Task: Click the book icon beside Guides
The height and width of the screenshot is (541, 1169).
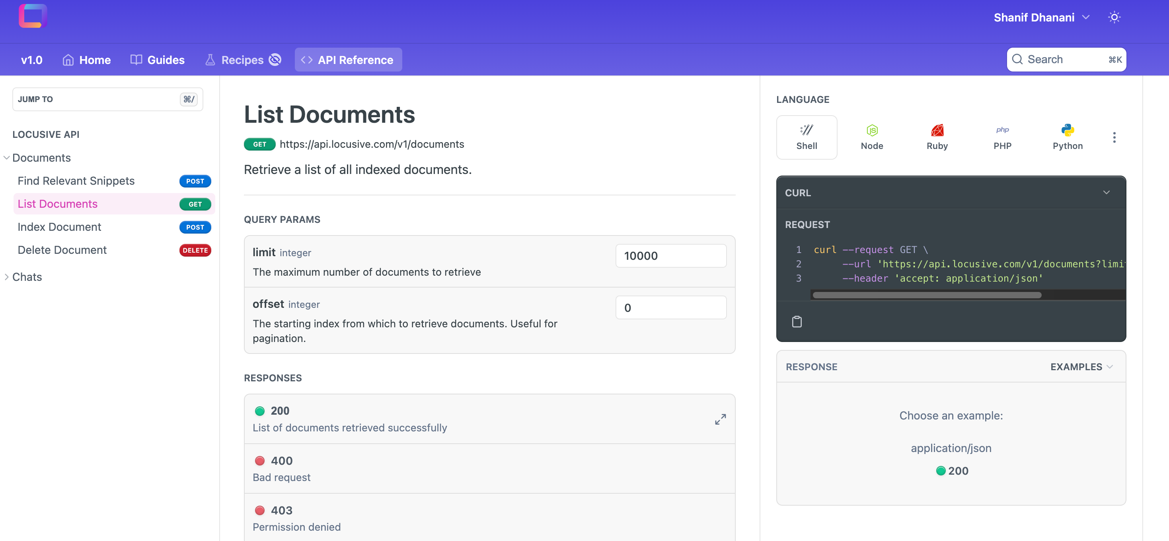Action: tap(136, 60)
